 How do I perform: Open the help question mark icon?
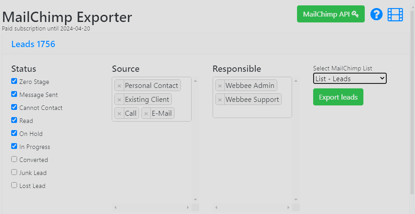click(376, 14)
